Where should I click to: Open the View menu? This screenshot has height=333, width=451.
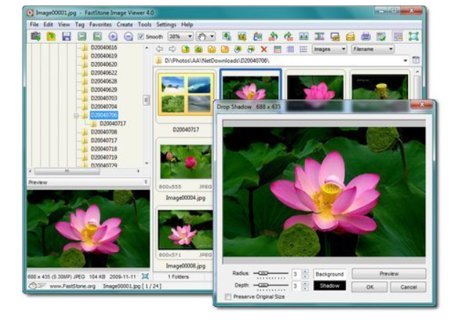coord(63,25)
